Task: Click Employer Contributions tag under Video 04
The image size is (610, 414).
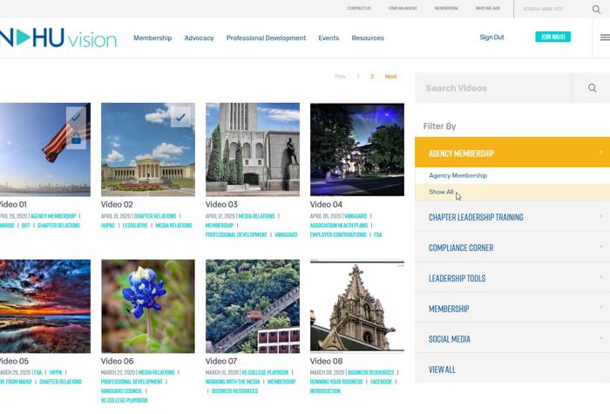Action: click(338, 234)
